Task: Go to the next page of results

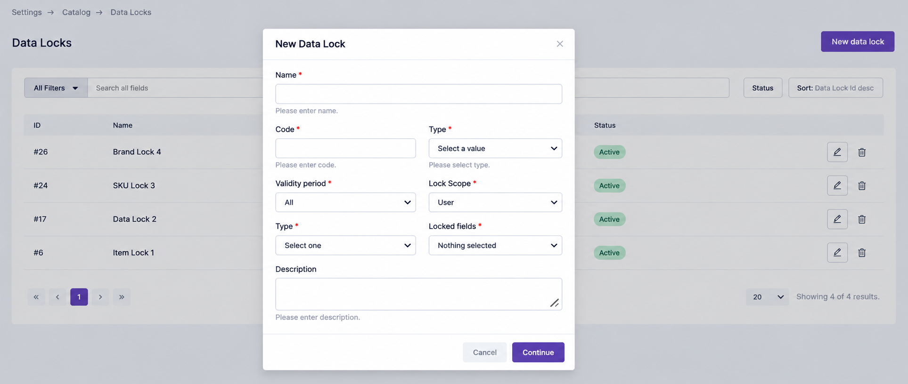Action: pos(100,297)
